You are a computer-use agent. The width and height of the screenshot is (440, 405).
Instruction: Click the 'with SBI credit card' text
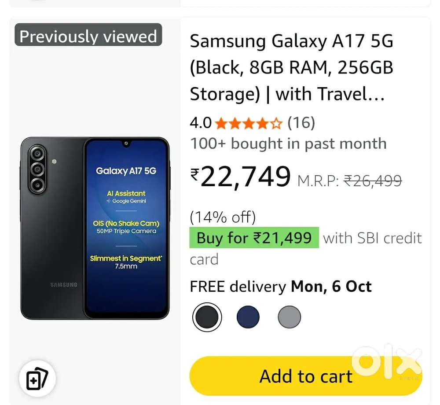pos(372,239)
